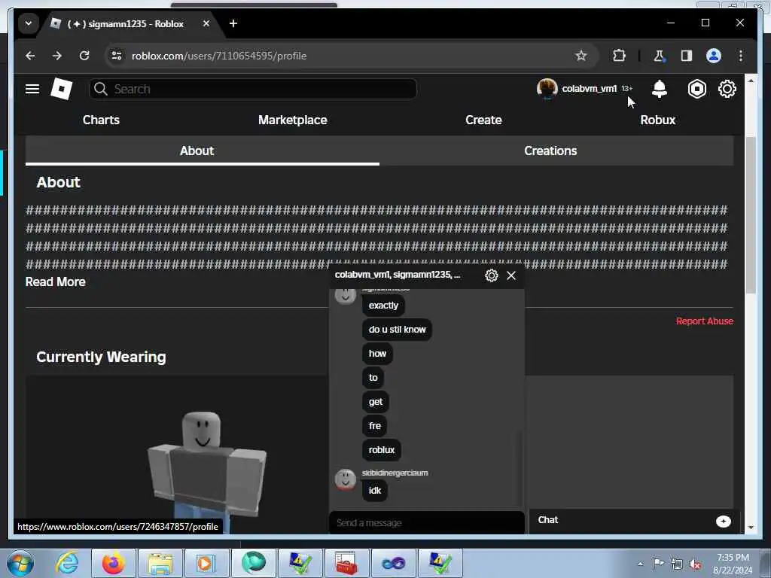The height and width of the screenshot is (578, 771).
Task: Open Action Center flag tray icon
Action: [657, 563]
